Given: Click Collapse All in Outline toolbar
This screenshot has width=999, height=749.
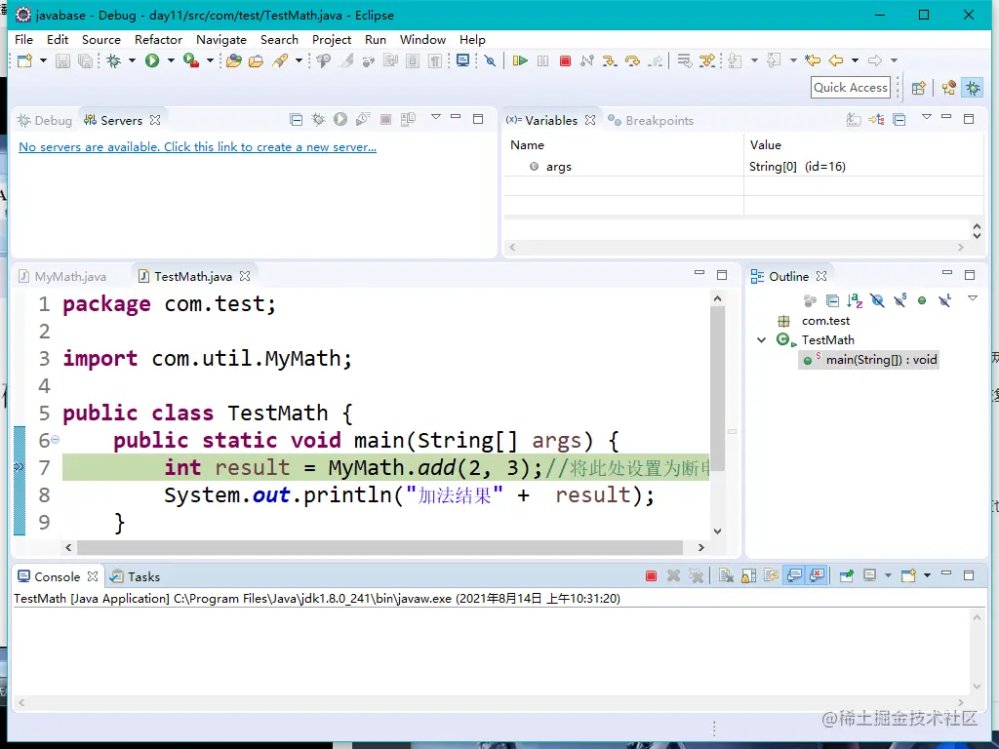Looking at the screenshot, I should point(832,300).
